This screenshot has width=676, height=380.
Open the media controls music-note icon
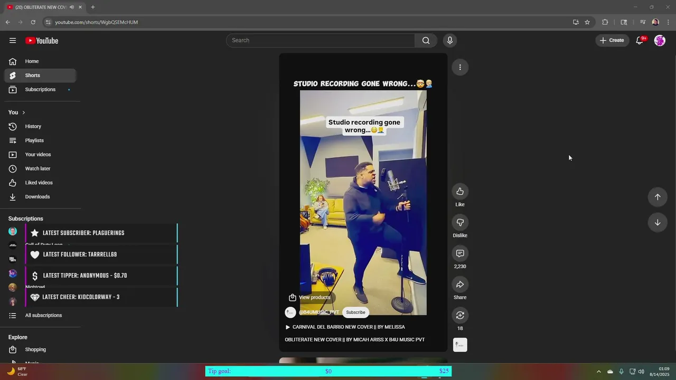coord(643,22)
